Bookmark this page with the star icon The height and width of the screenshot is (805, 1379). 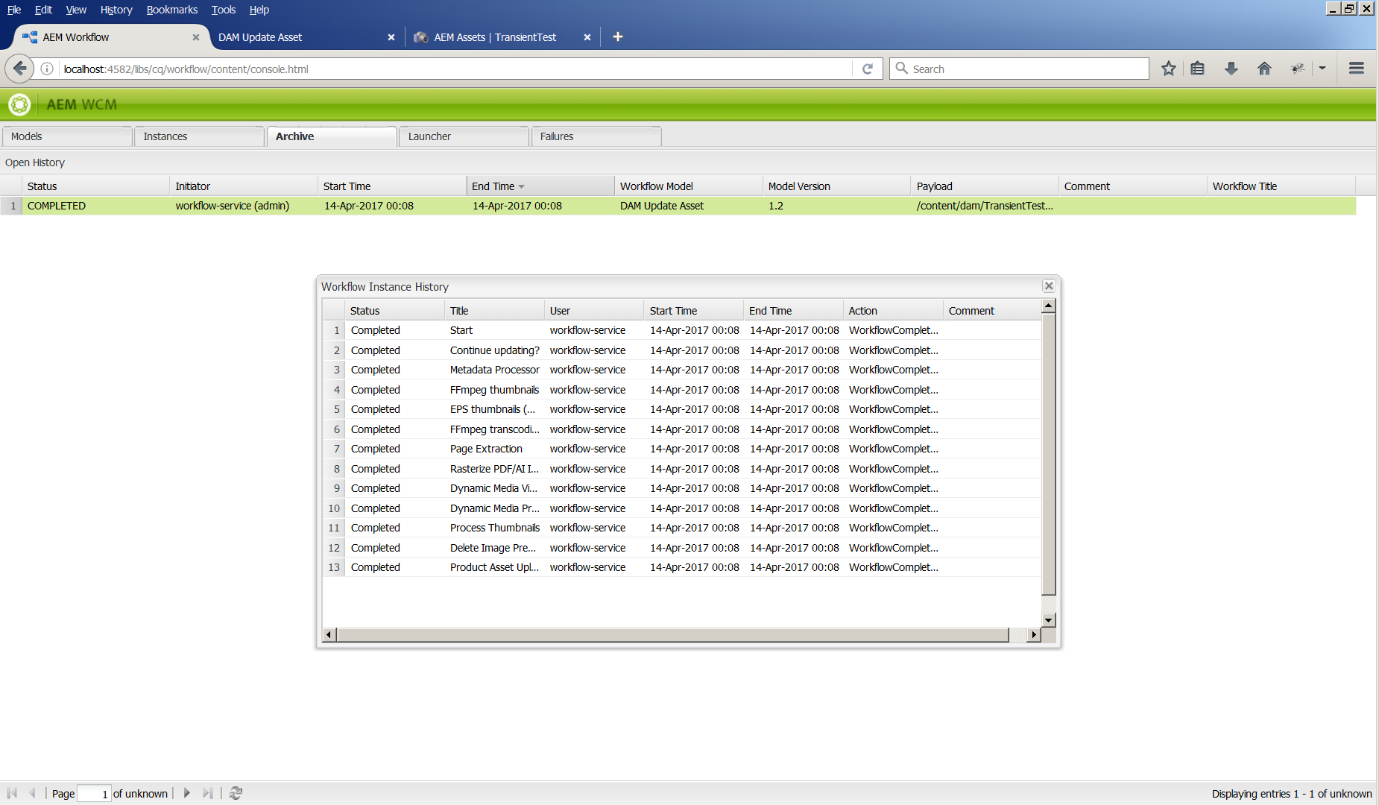[1168, 69]
